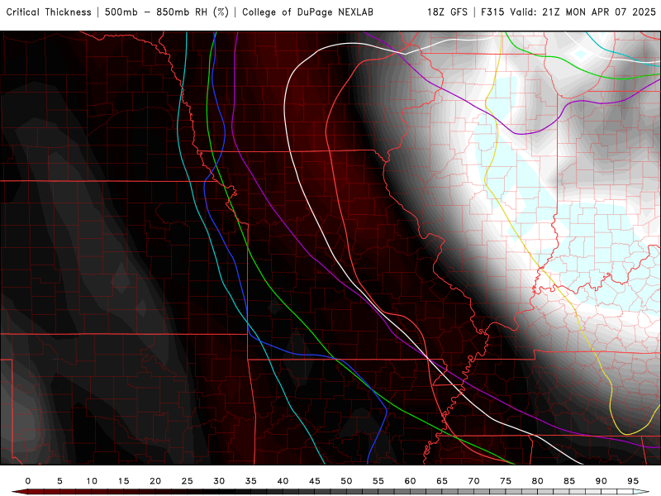Select the colorbar scale label "95"
The height and width of the screenshot is (496, 661).
[x=633, y=481]
